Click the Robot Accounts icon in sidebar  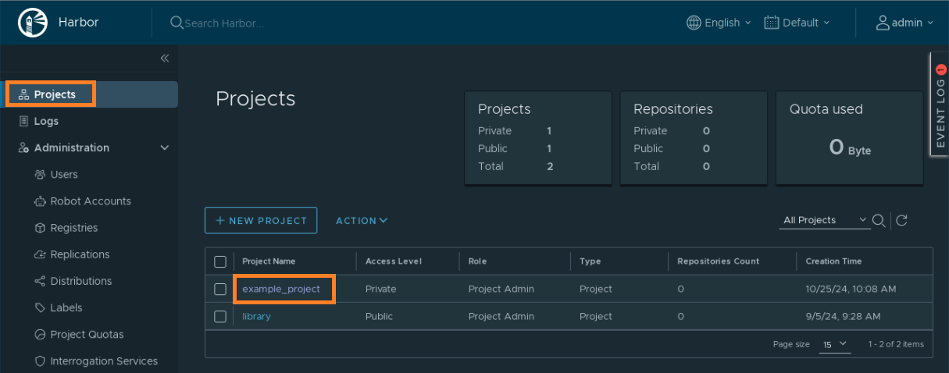pyautogui.click(x=41, y=201)
